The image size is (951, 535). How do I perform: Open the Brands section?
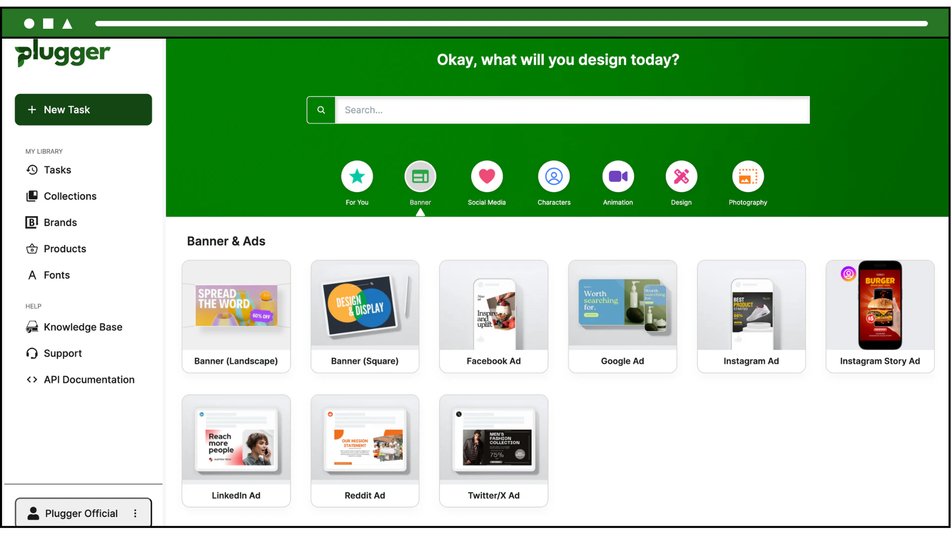coord(60,222)
